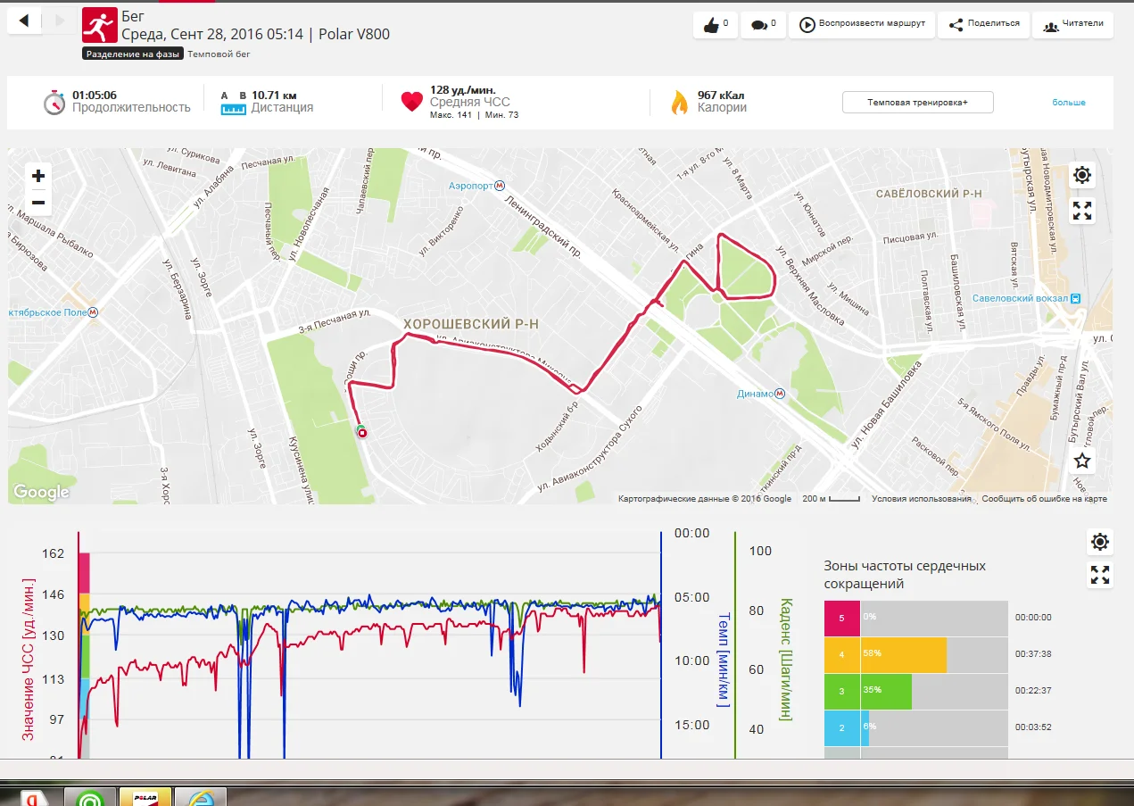Click the 'Поделиться' share button
The image size is (1134, 806).
[x=984, y=24]
